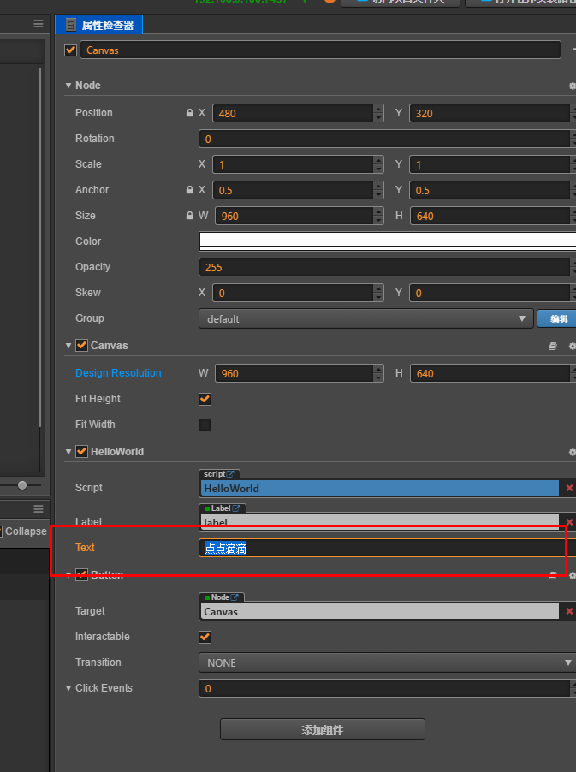Click the Anchor lock icon
Viewport: 576px width, 772px height.
tap(189, 189)
